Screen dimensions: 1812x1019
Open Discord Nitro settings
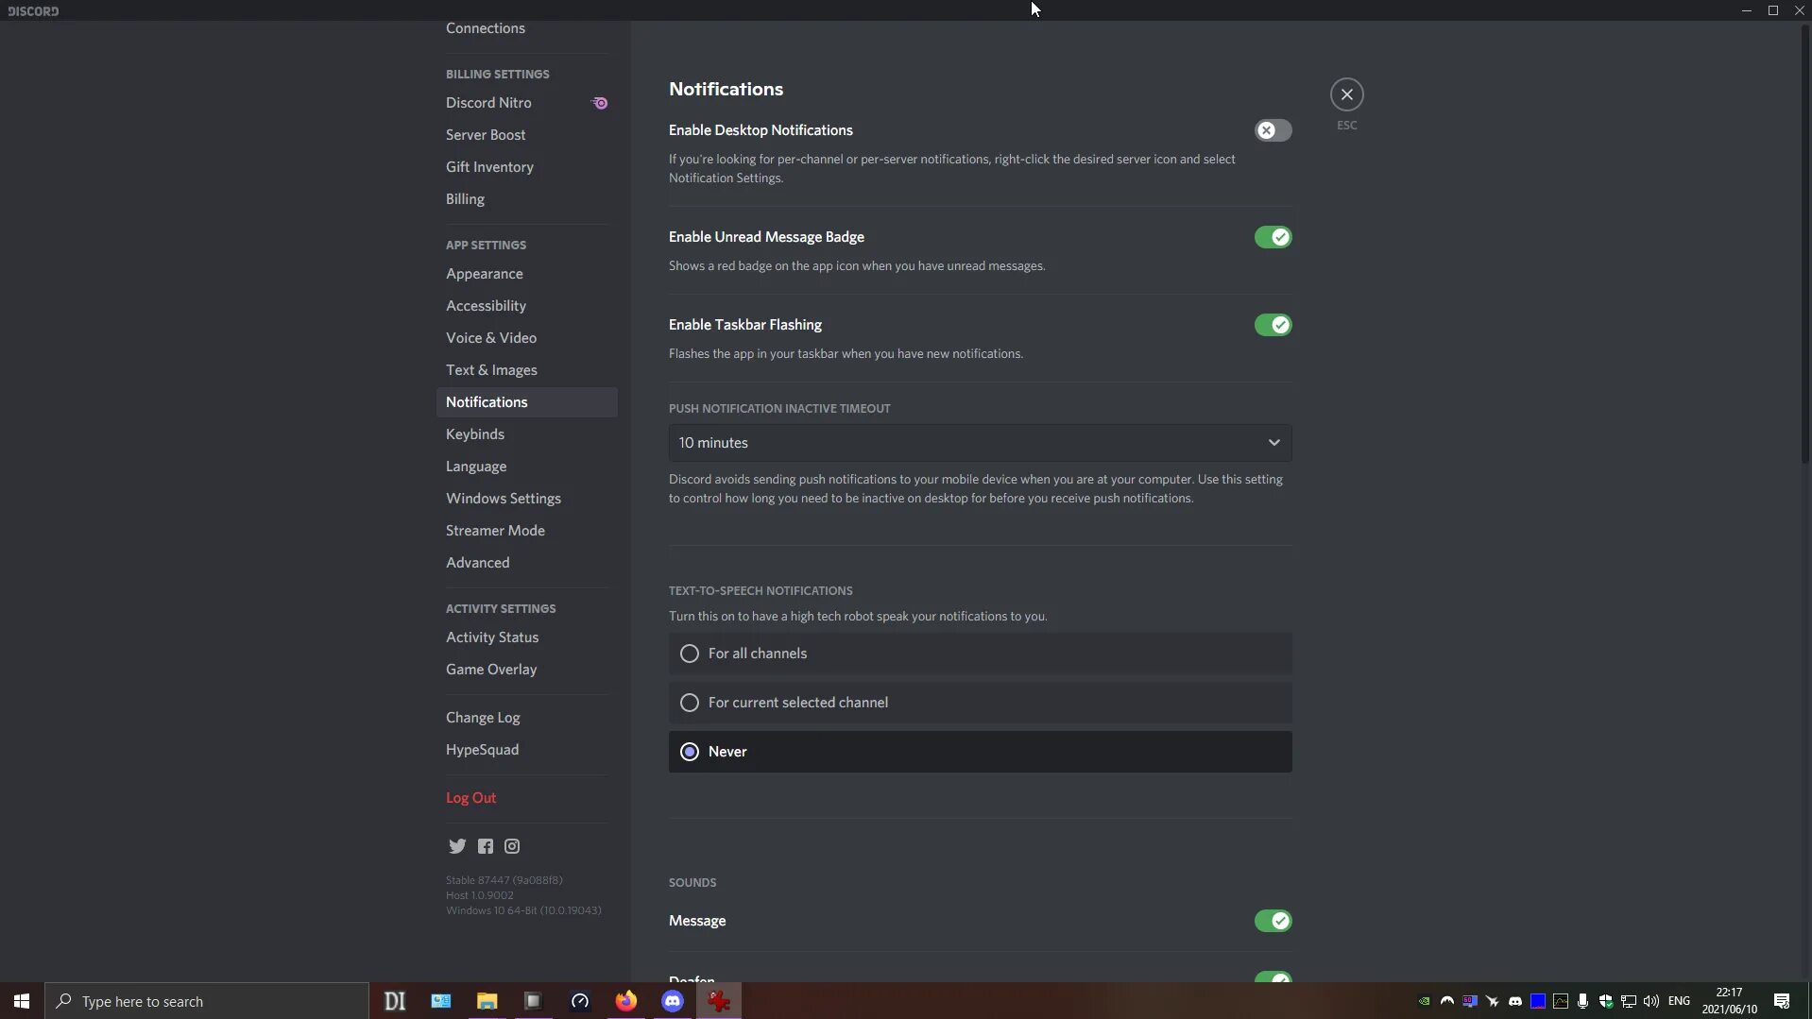click(x=526, y=103)
